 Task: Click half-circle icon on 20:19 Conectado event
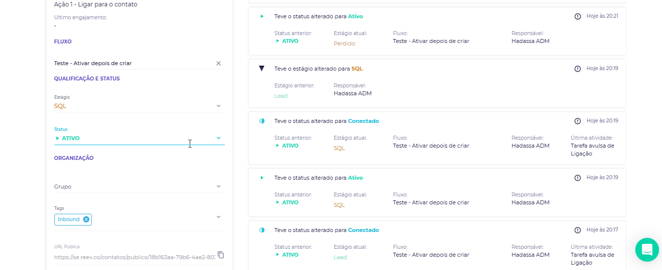coord(262,121)
